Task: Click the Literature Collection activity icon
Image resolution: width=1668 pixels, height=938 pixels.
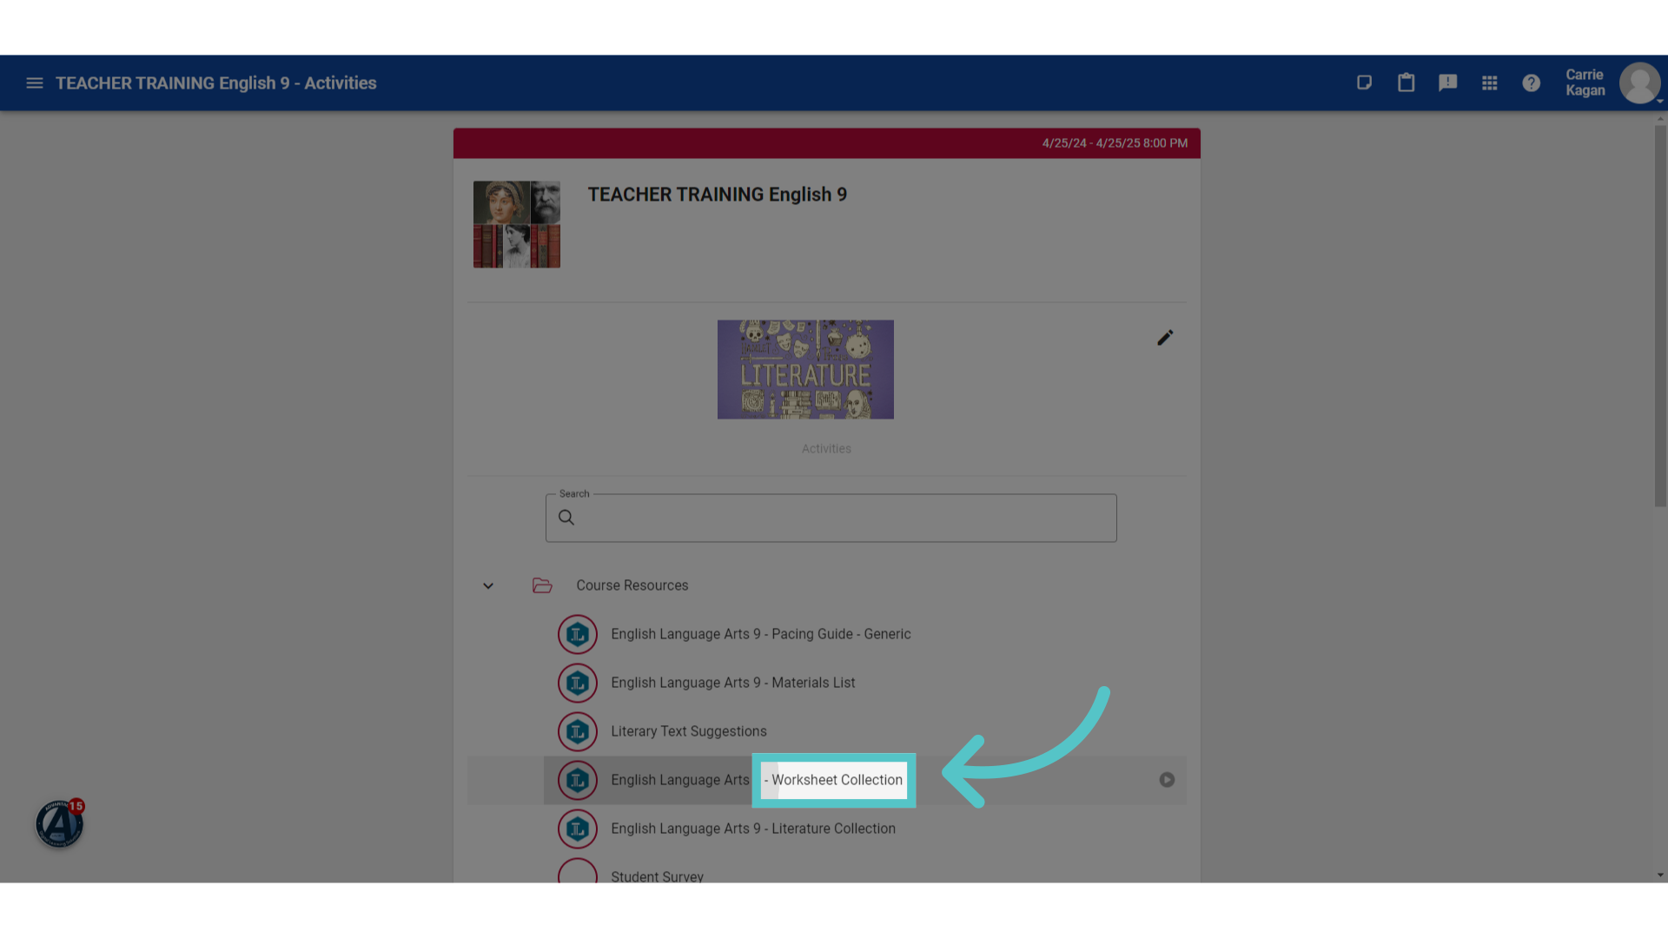Action: point(578,829)
